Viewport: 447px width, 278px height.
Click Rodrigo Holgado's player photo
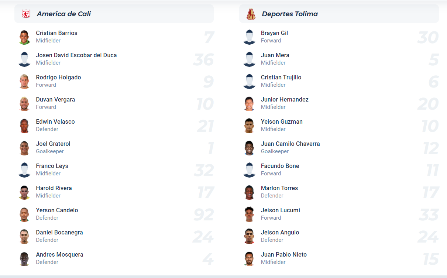(24, 81)
